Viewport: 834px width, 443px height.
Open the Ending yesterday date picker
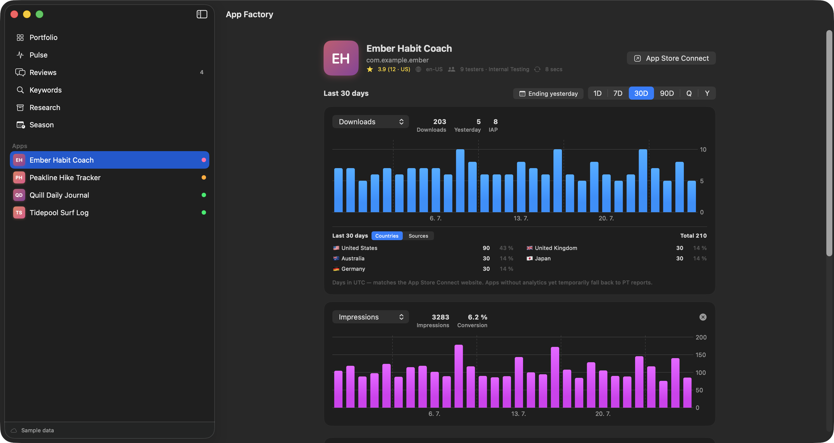548,94
